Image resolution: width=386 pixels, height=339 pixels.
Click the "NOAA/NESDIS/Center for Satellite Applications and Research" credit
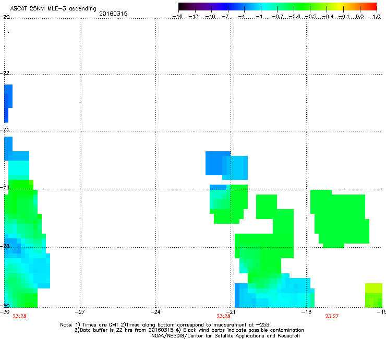pyautogui.click(x=225, y=335)
